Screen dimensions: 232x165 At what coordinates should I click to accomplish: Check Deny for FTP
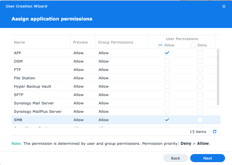200,70
